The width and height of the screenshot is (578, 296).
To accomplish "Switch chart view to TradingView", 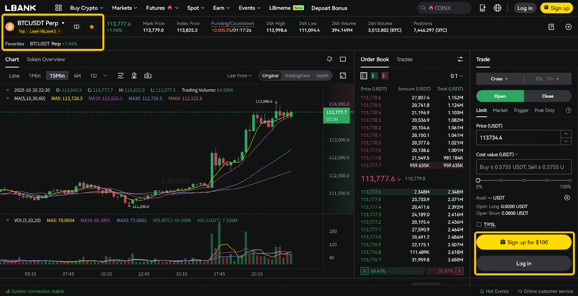I will [x=297, y=76].
